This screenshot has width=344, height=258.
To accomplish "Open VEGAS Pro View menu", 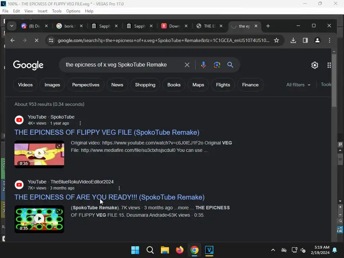I will pos(29,11).
